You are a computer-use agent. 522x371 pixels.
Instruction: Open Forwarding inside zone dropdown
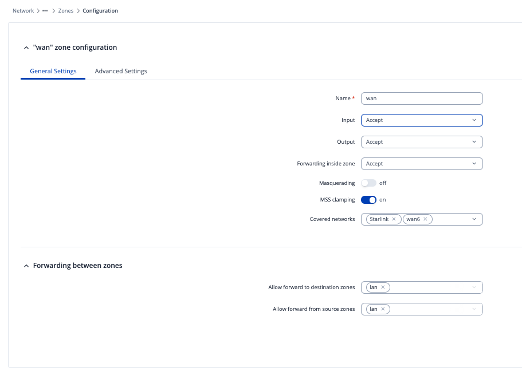click(422, 164)
